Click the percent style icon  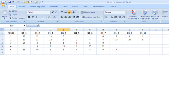[112, 17]
